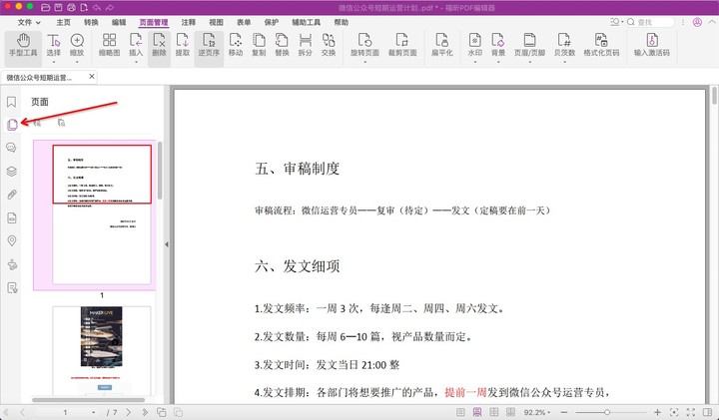Click Rotate pages (旋转页面)
This screenshot has width=719, height=420.
365,45
